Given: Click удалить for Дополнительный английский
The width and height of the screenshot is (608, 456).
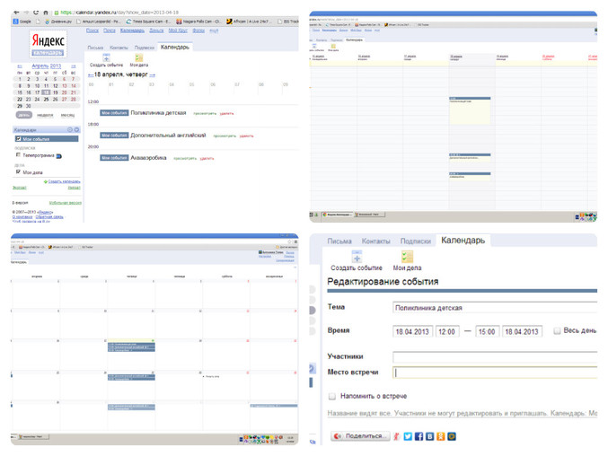Looking at the screenshot, I should [x=247, y=136].
